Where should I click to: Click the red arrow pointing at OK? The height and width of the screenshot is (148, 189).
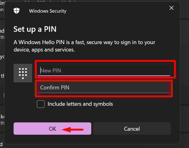(x=73, y=129)
